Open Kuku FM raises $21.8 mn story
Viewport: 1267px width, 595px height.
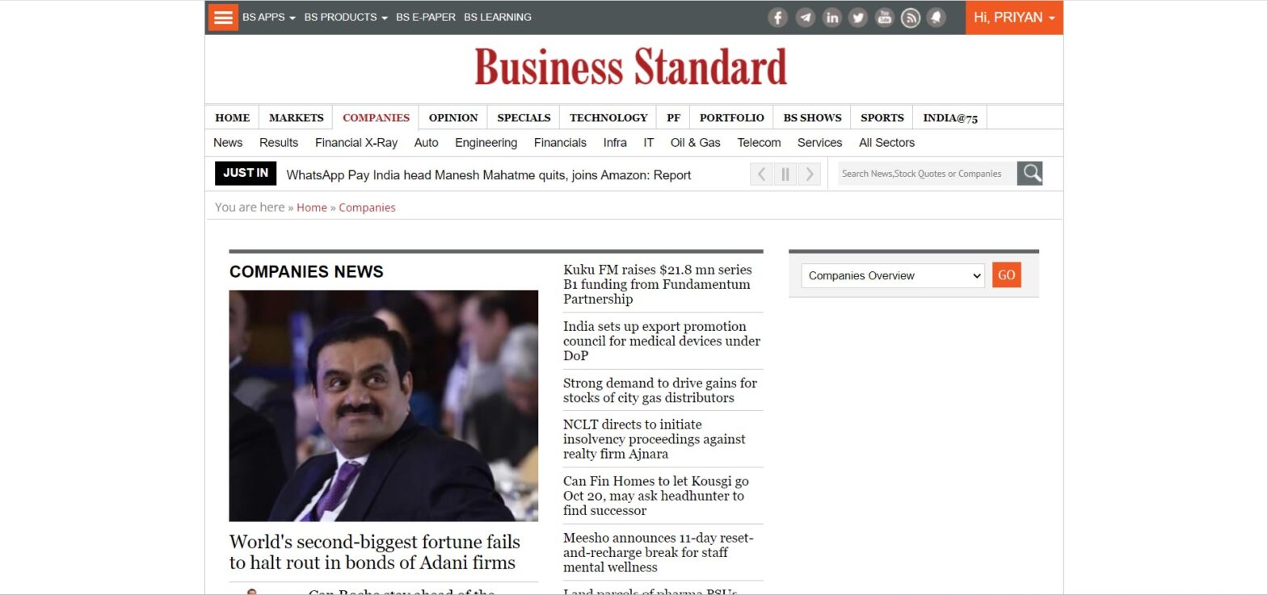pyautogui.click(x=658, y=284)
